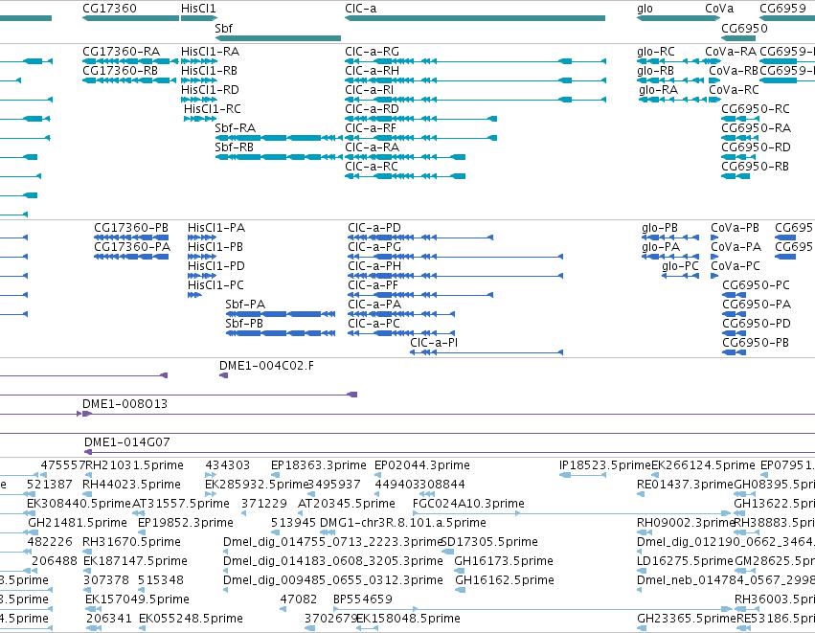This screenshot has width=815, height=633.
Task: Click the AT20345.5prime EST label
Action: click(x=347, y=504)
